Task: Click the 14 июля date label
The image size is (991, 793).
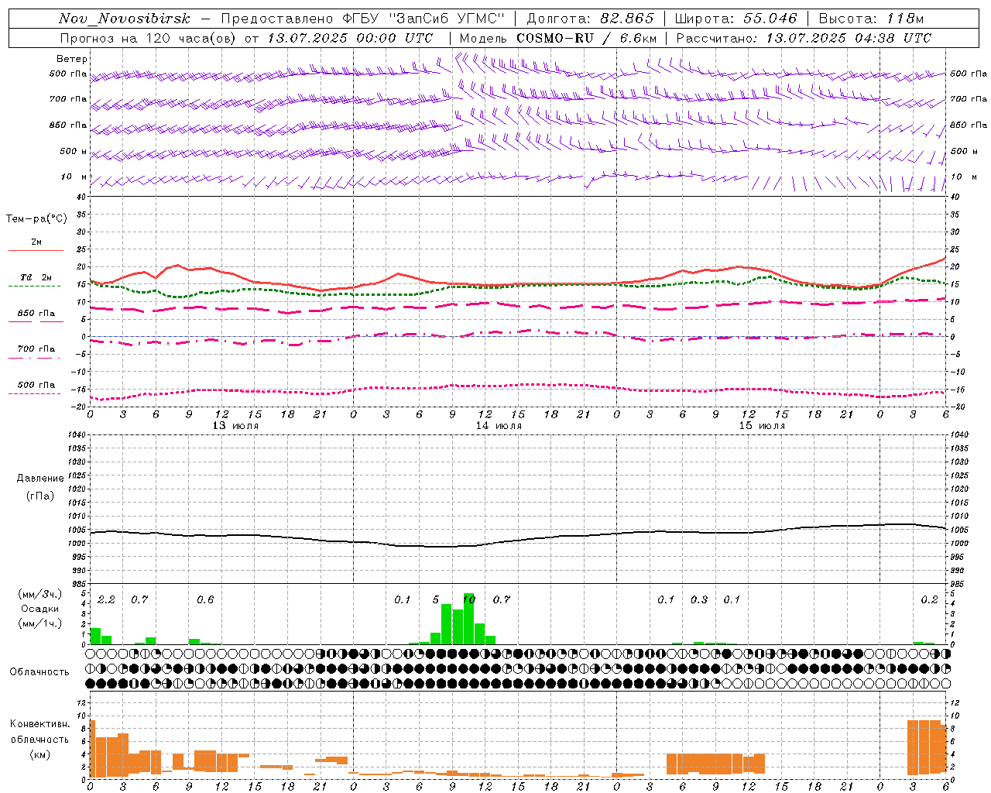Action: (x=499, y=426)
